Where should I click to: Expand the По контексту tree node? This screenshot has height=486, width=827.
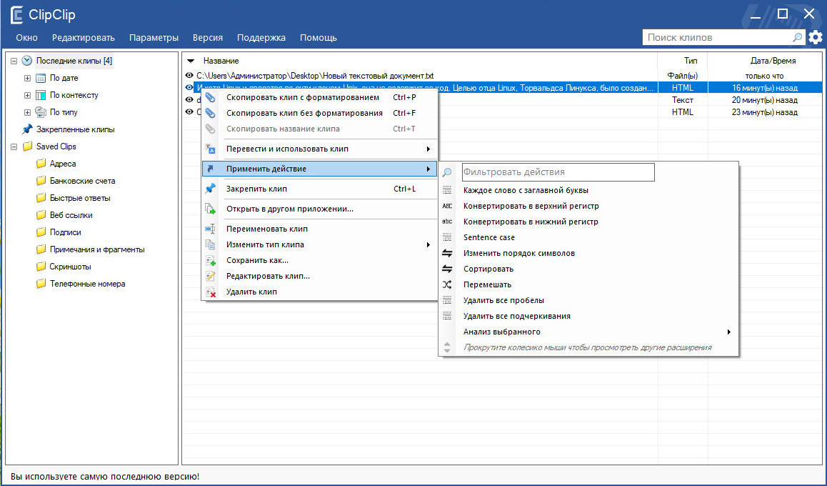coord(27,96)
